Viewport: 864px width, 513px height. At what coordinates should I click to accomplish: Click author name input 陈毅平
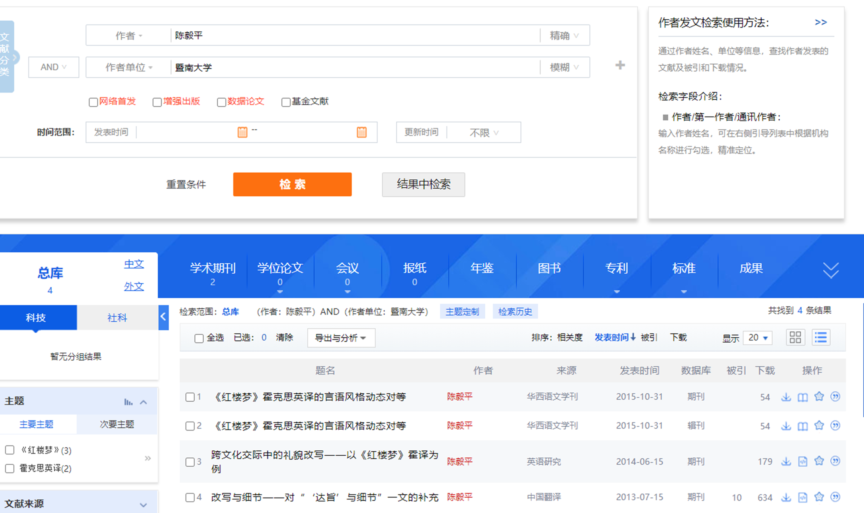point(355,35)
